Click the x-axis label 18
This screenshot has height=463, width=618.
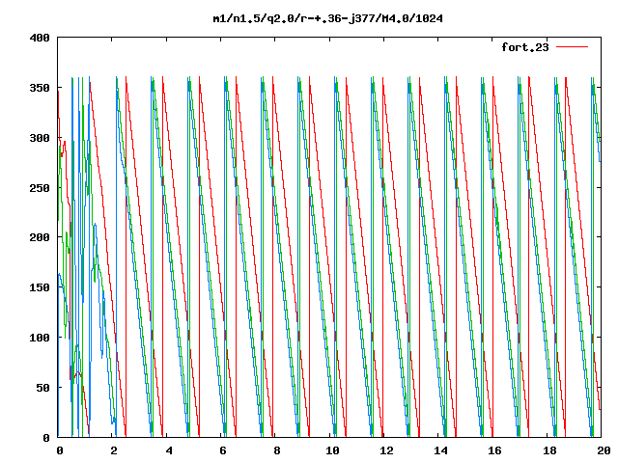click(549, 450)
